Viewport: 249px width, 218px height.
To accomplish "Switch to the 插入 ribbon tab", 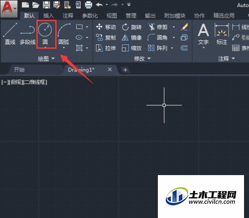I will pyautogui.click(x=48, y=15).
